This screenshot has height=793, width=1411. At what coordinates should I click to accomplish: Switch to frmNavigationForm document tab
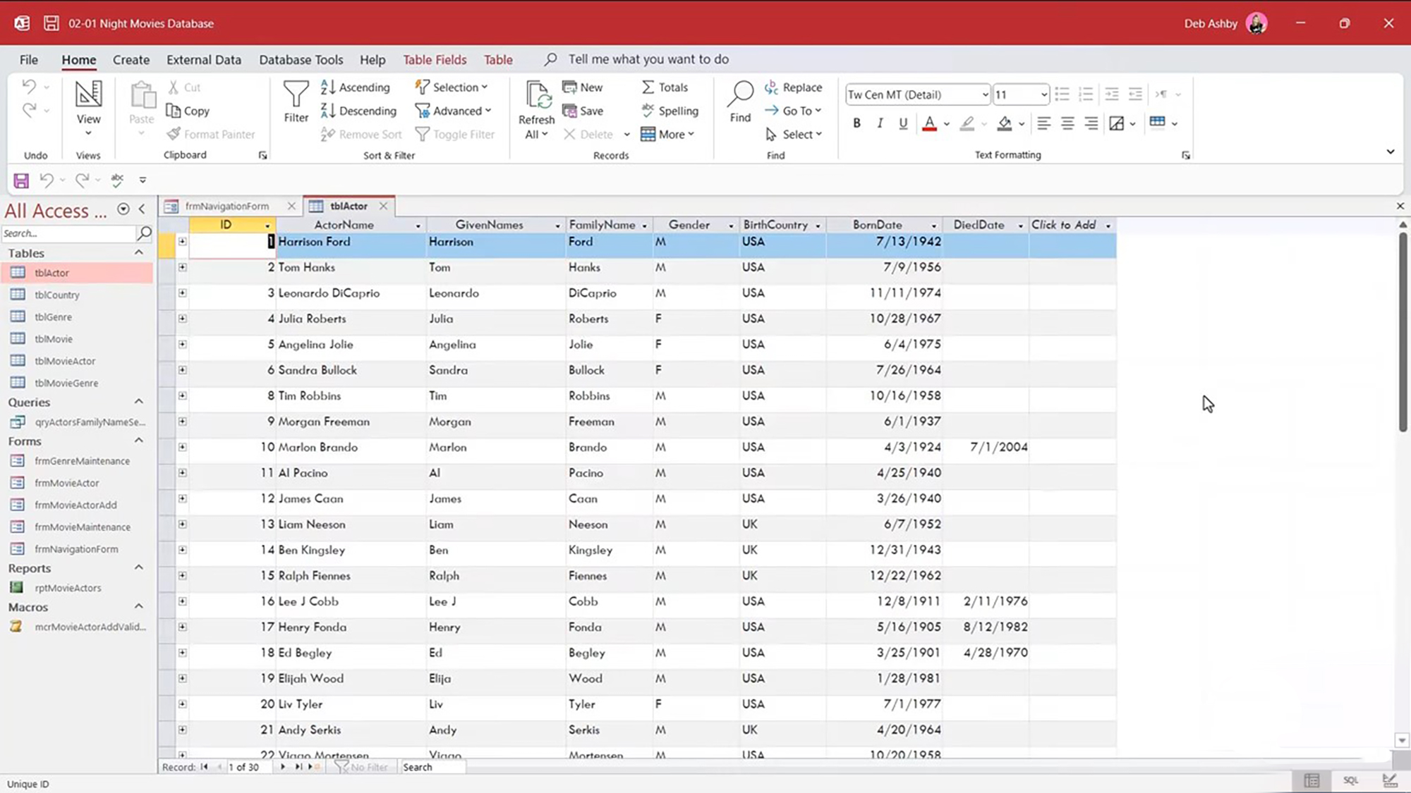(x=226, y=206)
